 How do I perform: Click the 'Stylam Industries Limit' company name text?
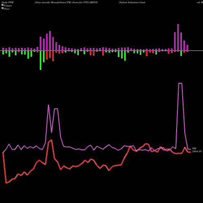click(132, 2)
